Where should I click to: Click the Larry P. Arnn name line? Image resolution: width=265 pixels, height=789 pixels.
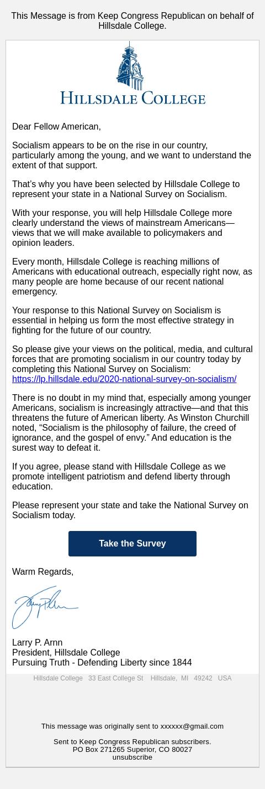38,643
